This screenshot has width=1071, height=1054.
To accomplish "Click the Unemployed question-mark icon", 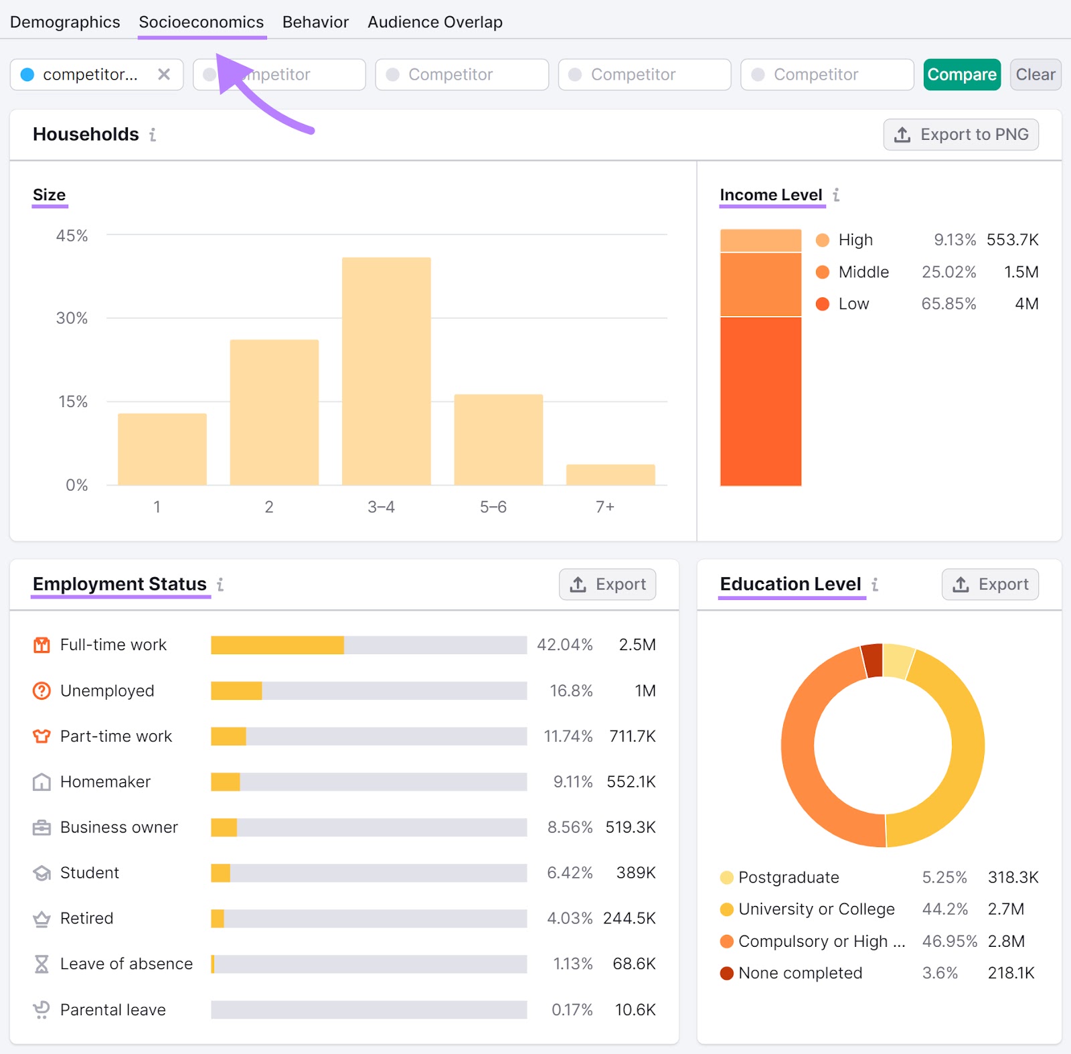I will tap(42, 690).
